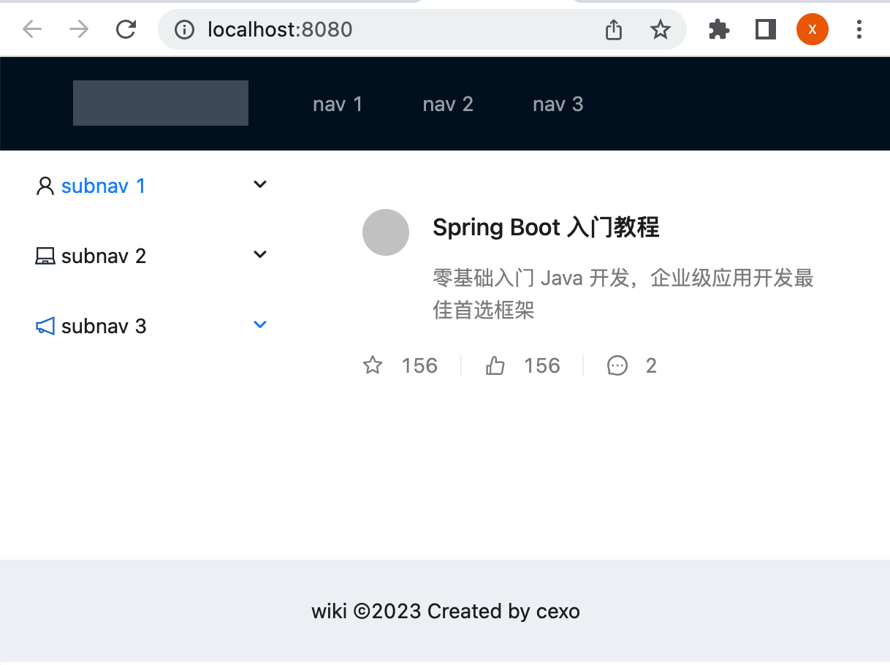Select nav 3 in the top menu

coord(558,104)
